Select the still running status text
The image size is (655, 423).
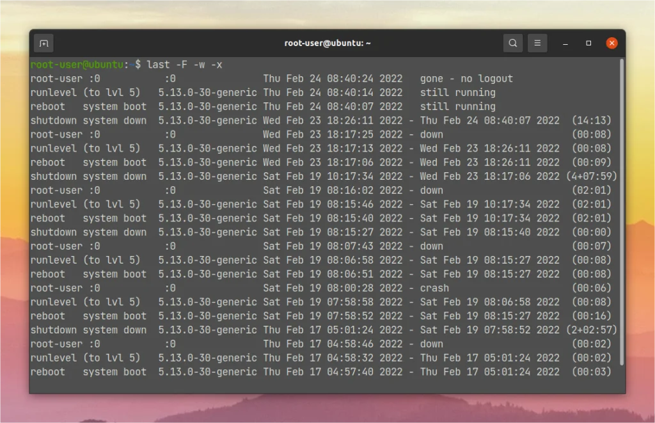click(x=451, y=92)
